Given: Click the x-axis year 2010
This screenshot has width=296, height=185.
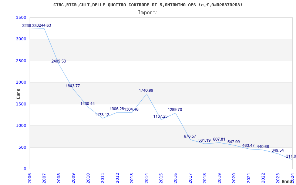Looking at the screenshot, I should 88,178.
